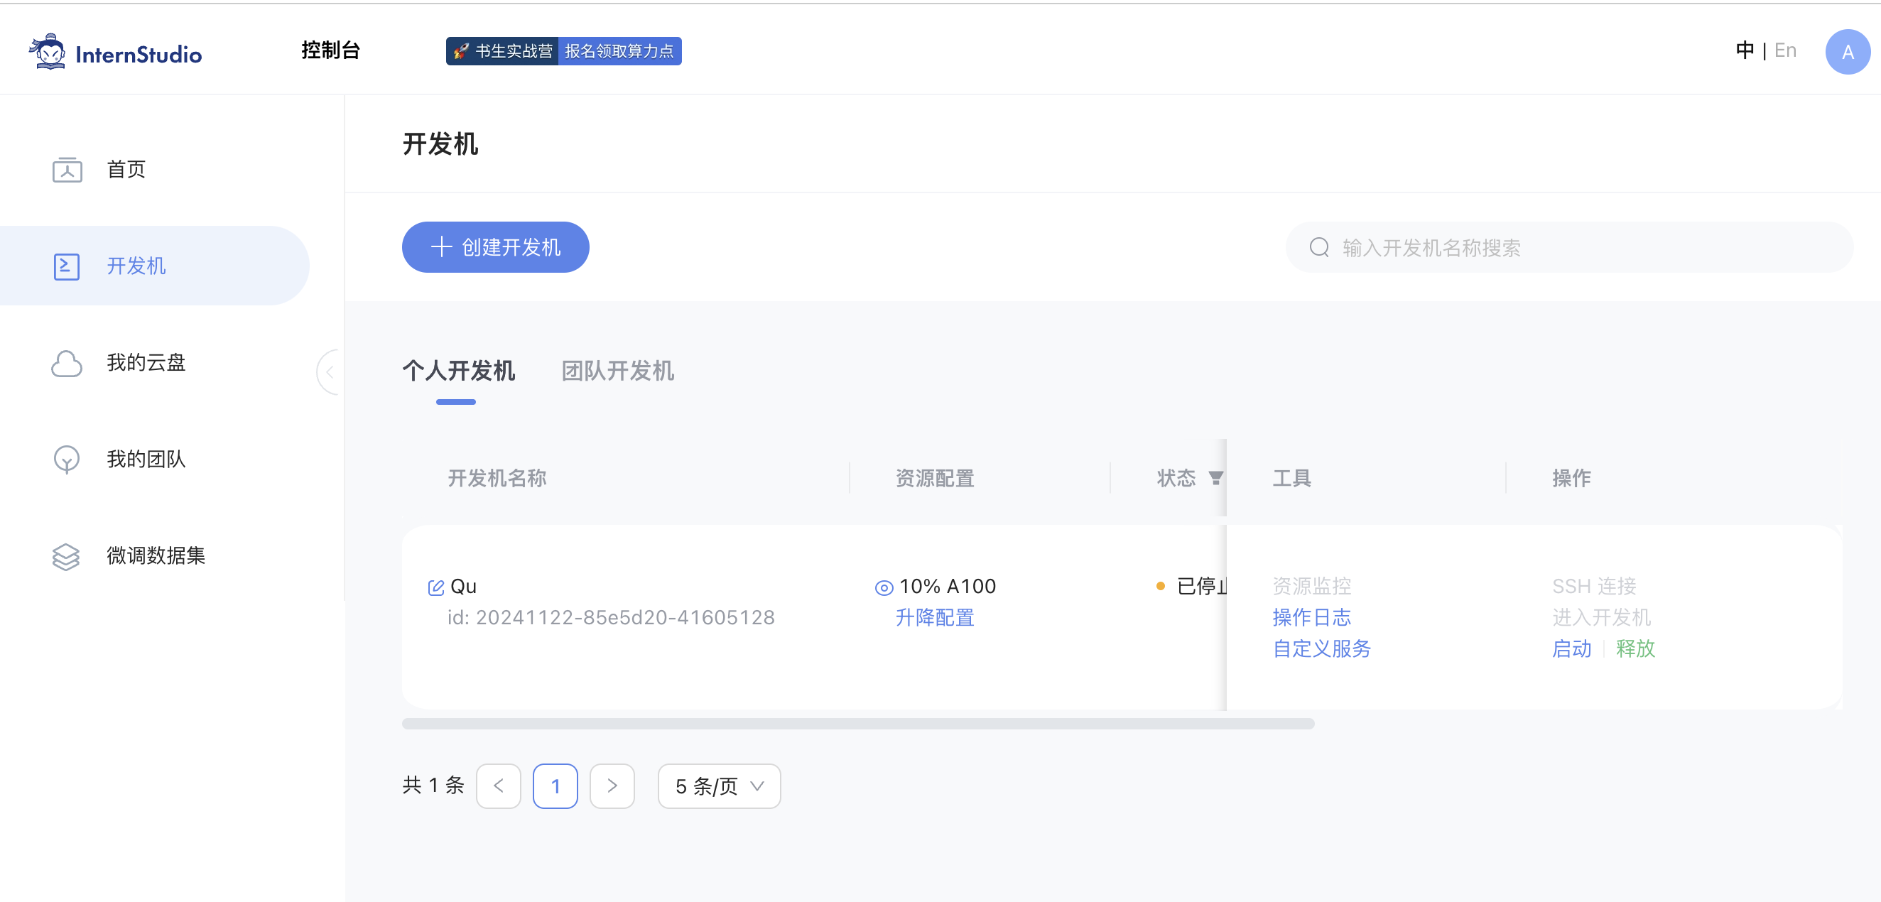Click the fine-tuning dataset layers icon
Image resolution: width=1881 pixels, height=902 pixels.
tap(67, 557)
